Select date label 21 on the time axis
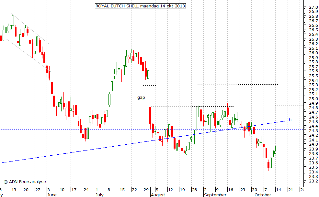This screenshot has height=197, width=319. tap(291, 190)
